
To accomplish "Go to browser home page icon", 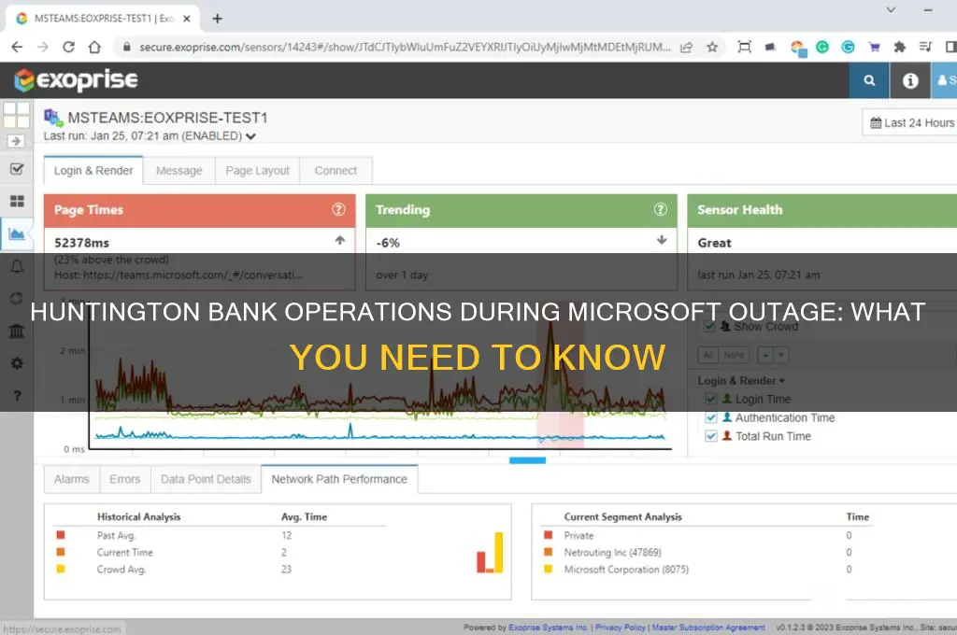I will [94, 47].
